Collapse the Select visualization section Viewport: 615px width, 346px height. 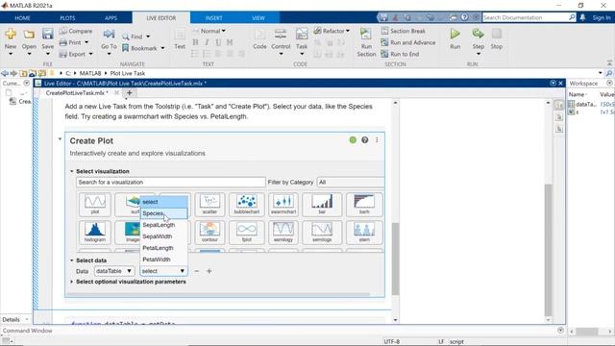pyautogui.click(x=72, y=171)
